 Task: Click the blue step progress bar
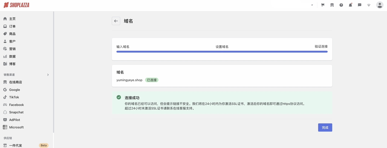click(222, 52)
